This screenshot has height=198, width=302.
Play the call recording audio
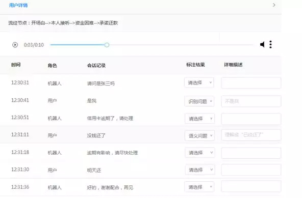click(15, 45)
